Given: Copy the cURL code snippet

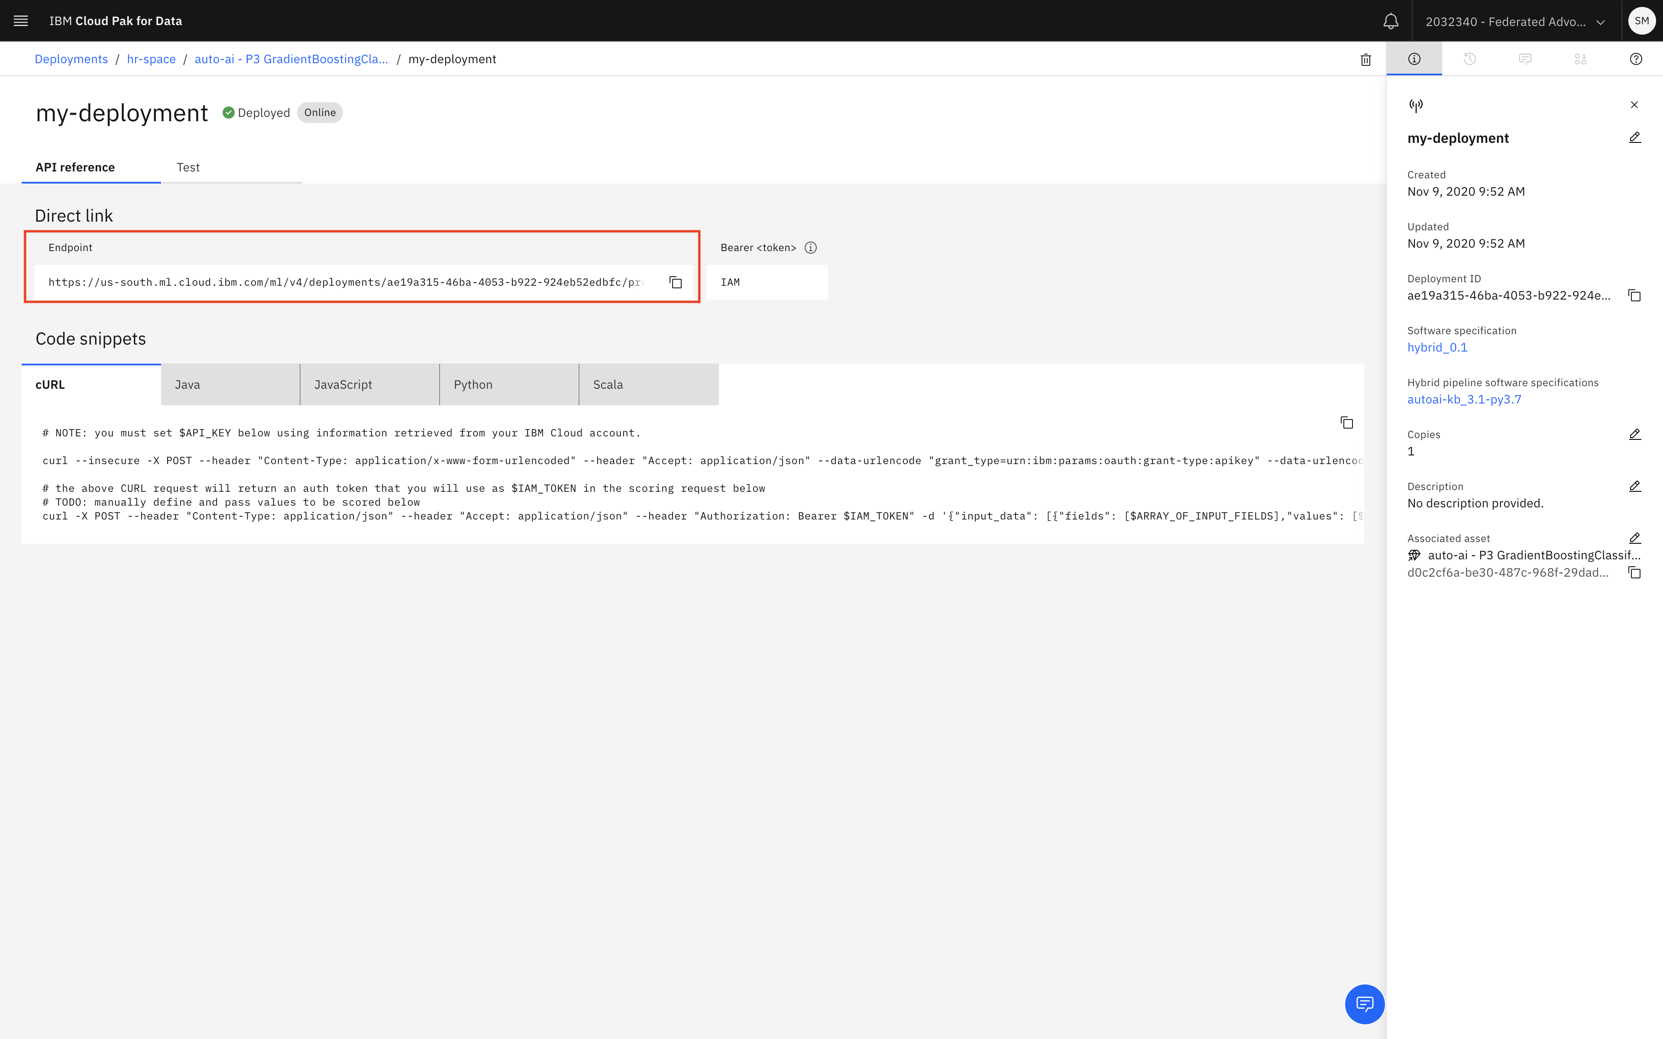Looking at the screenshot, I should [x=1346, y=423].
